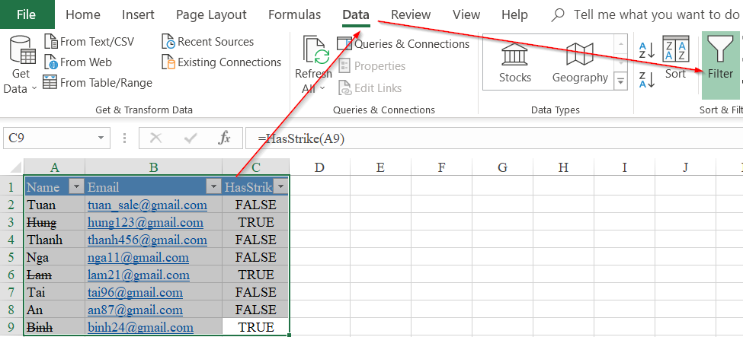Select the Stocks data type
Viewport: 743px width, 337px height.
tap(515, 62)
